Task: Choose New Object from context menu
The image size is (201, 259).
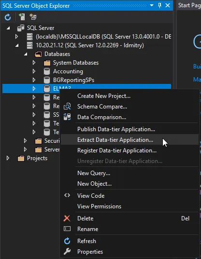Action: tap(129, 184)
